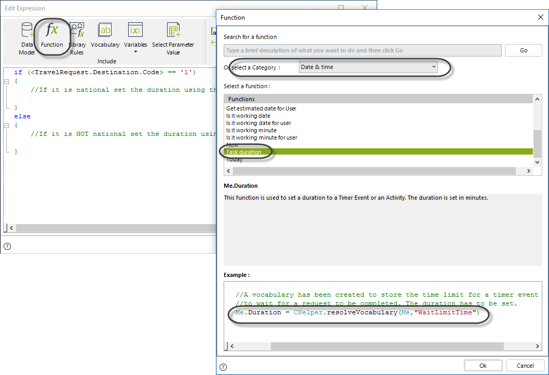Viewport: 549px width, 375px height.
Task: Select 'Is it working date' function
Action: coord(248,116)
